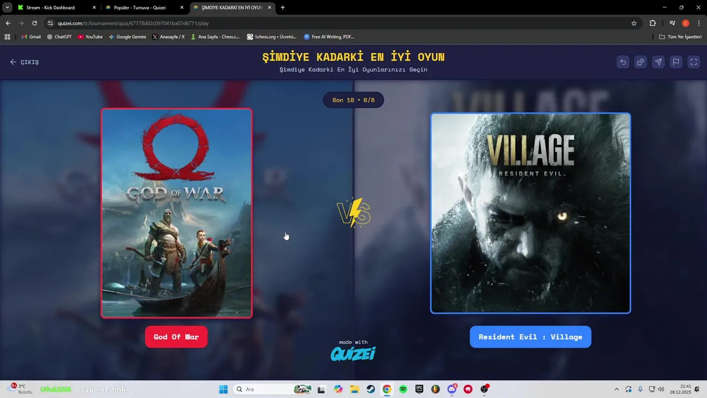Screen dimensions: 707x398
Task: Open Task View on taskbar
Action: (x=321, y=389)
